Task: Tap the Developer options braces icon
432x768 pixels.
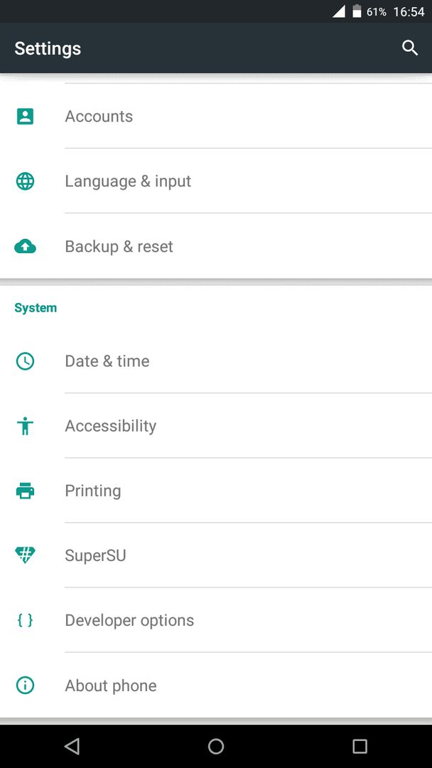Action: pos(26,620)
